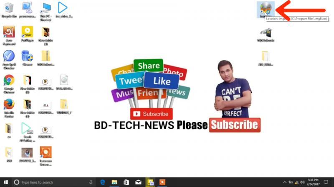
Task: Select the Avro Spell Checker shortcut
Action: 9,60
